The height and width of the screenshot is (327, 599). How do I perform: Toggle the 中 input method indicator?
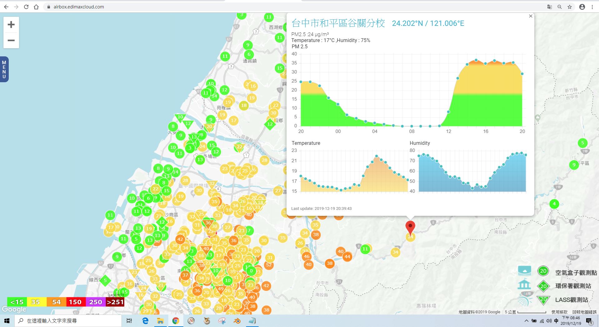pyautogui.click(x=556, y=321)
